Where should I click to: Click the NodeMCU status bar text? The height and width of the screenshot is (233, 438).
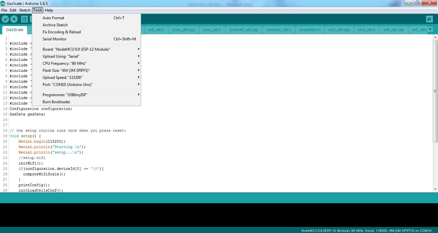click(x=366, y=230)
